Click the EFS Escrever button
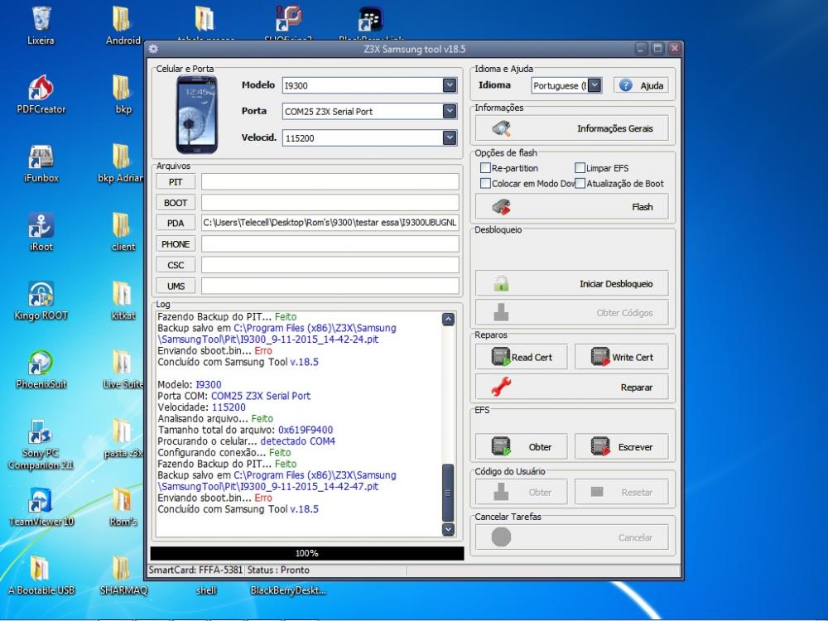Viewport: 828px width, 621px height. 622,447
